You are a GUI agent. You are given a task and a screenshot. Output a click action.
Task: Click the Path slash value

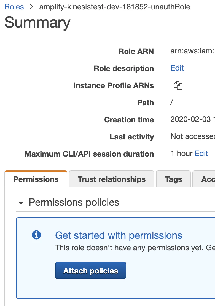[x=172, y=102]
